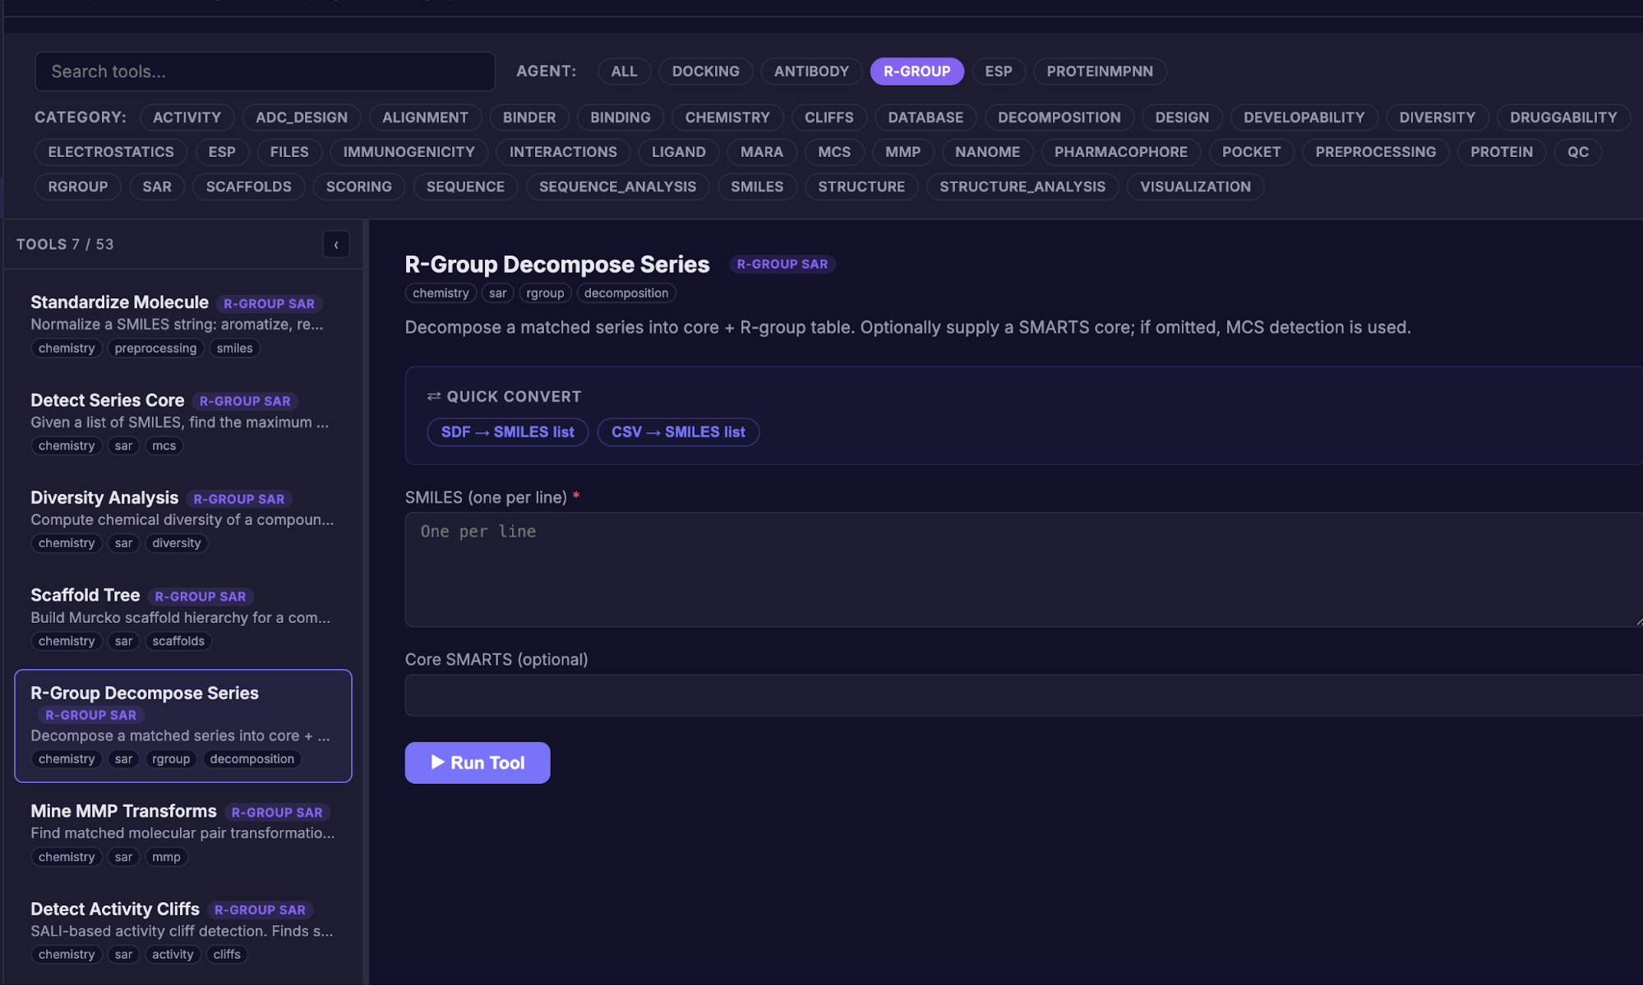Click the decomposition tag under the title
1643x986 pixels.
point(625,293)
